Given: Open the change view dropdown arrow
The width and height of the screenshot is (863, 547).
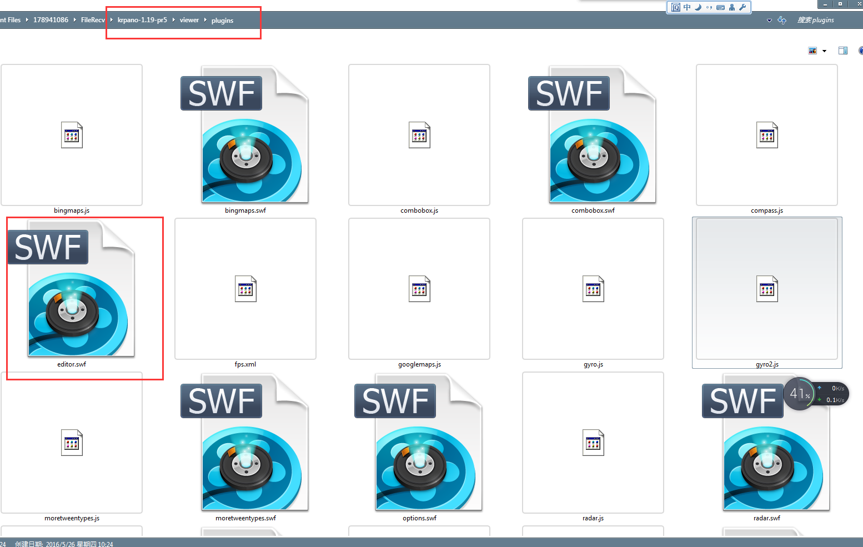Looking at the screenshot, I should (824, 51).
